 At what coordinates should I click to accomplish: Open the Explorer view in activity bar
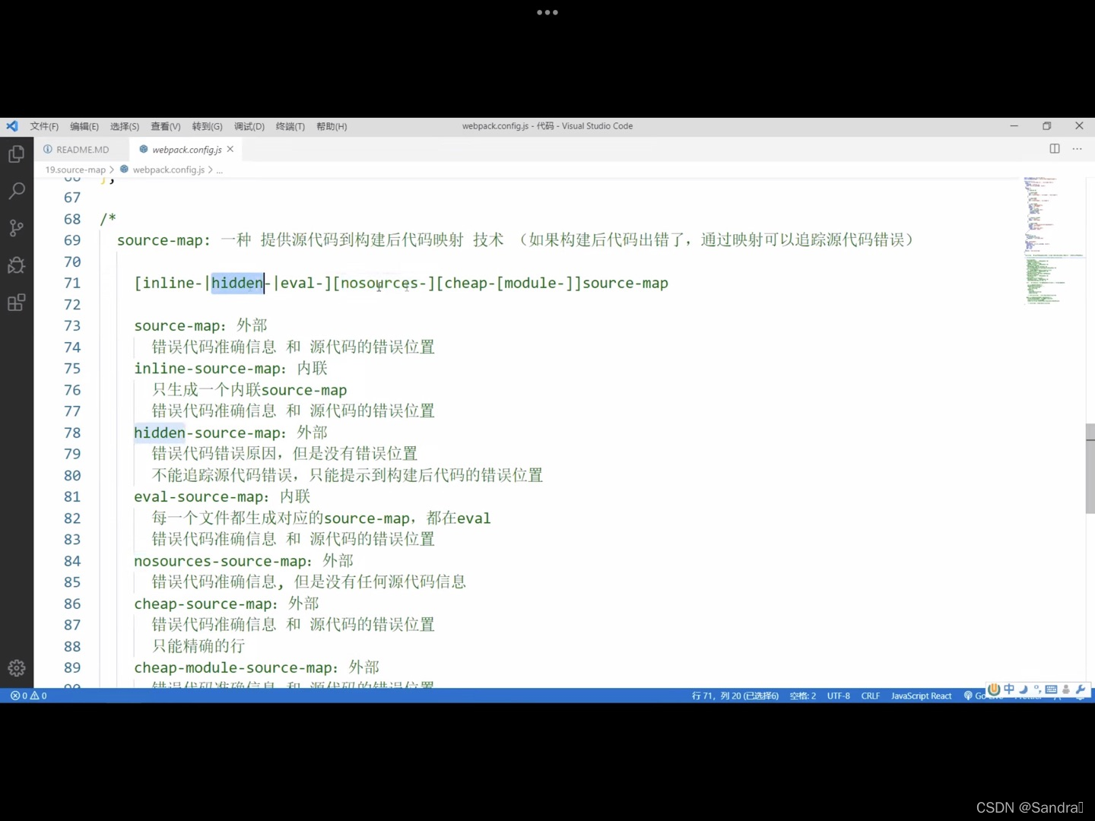[x=16, y=154]
